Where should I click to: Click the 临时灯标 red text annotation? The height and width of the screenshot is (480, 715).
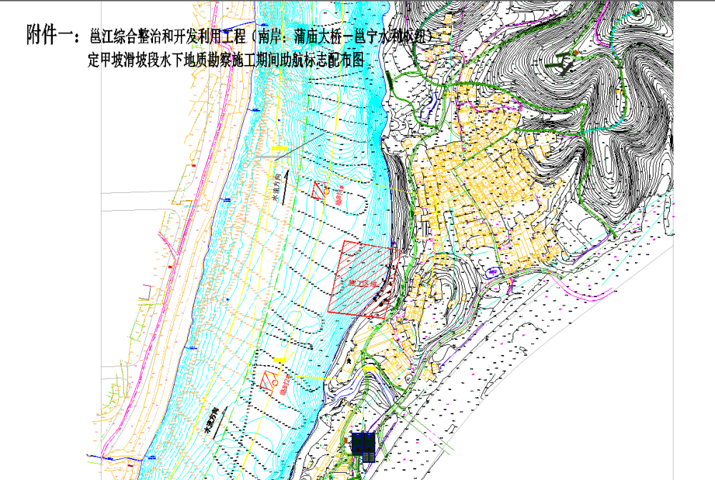click(338, 196)
